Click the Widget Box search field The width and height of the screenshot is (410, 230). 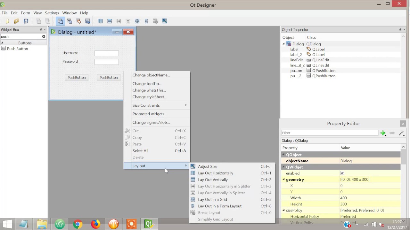tap(21, 36)
